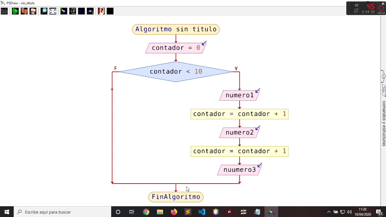Click the dark blue text comments icon

coord(81,11)
